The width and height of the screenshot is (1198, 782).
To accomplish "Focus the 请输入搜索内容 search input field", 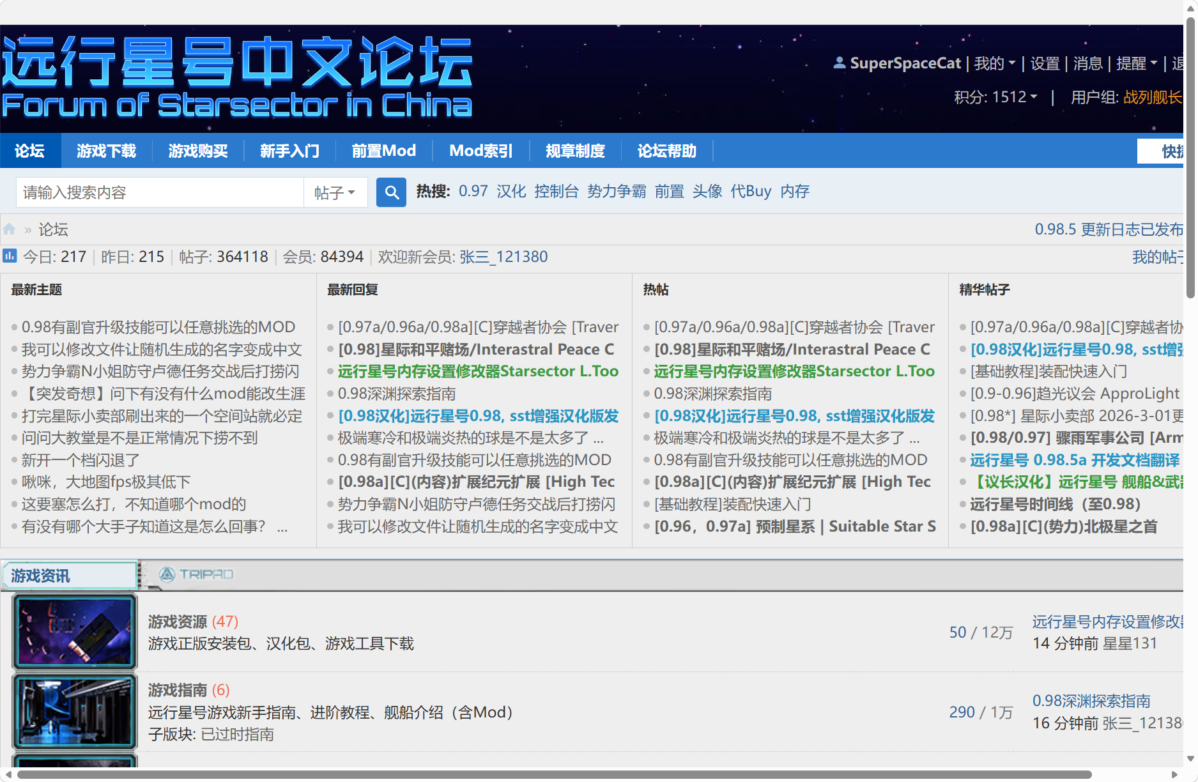I will (x=160, y=192).
